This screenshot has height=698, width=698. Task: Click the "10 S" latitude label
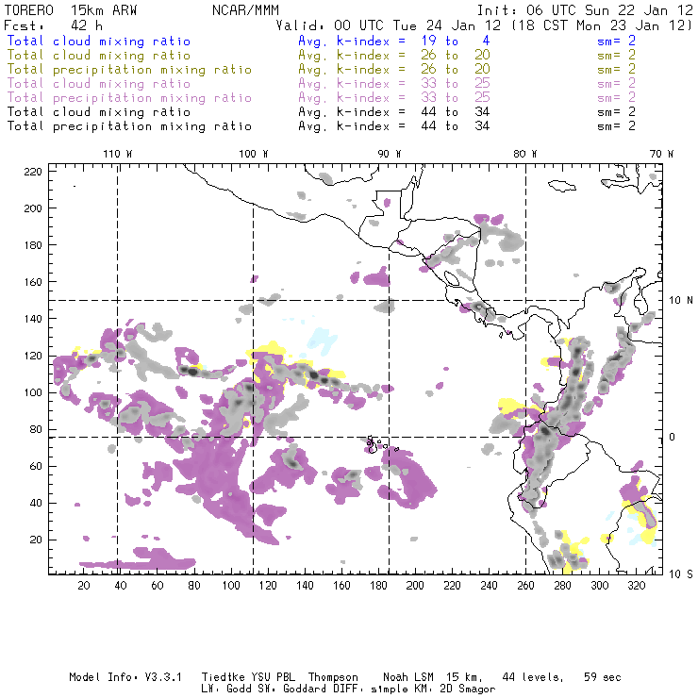pyautogui.click(x=681, y=574)
